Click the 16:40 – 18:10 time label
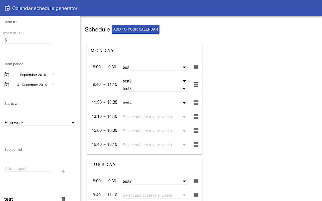The image size is (322, 201). coord(104,144)
